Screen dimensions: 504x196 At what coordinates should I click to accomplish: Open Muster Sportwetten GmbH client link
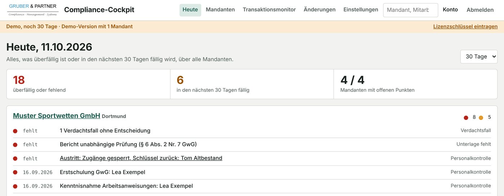click(x=57, y=116)
